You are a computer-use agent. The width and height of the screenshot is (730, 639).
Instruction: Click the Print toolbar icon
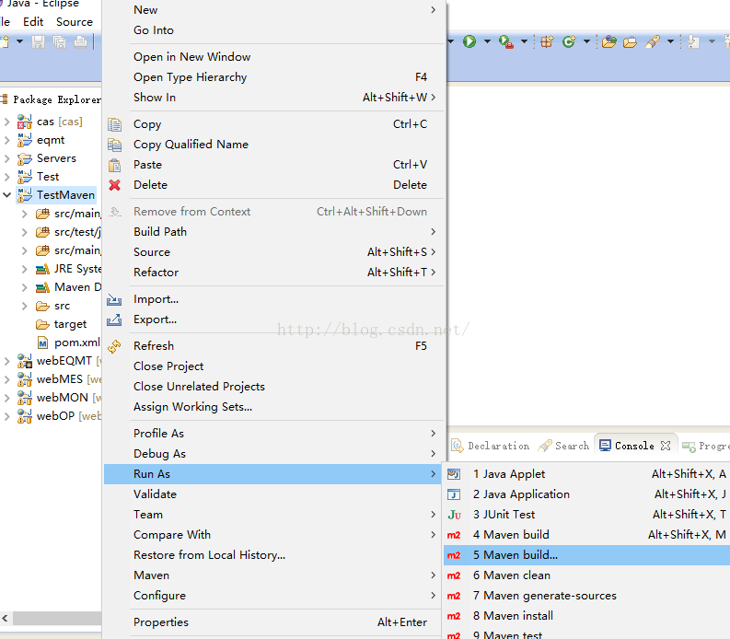click(x=80, y=42)
